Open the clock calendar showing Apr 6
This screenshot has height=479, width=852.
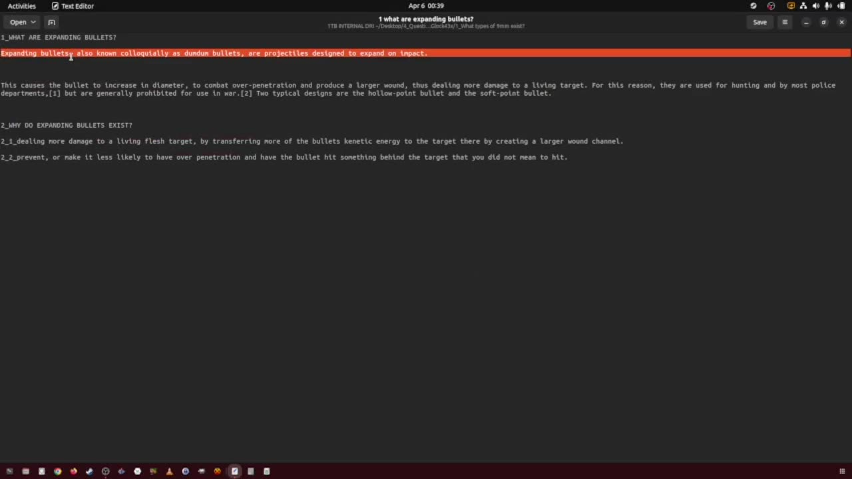click(x=426, y=6)
